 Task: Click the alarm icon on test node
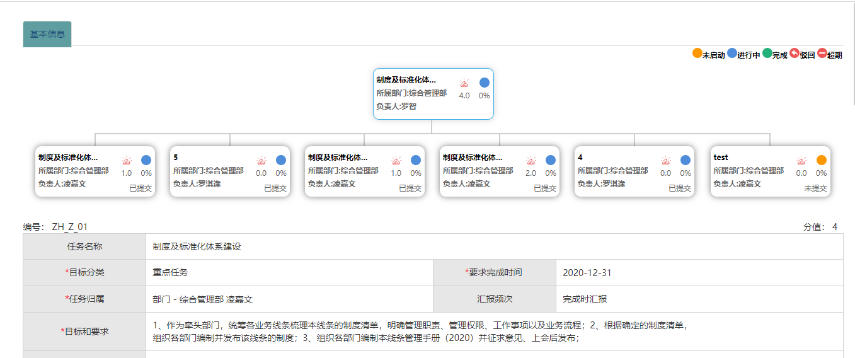(x=801, y=160)
